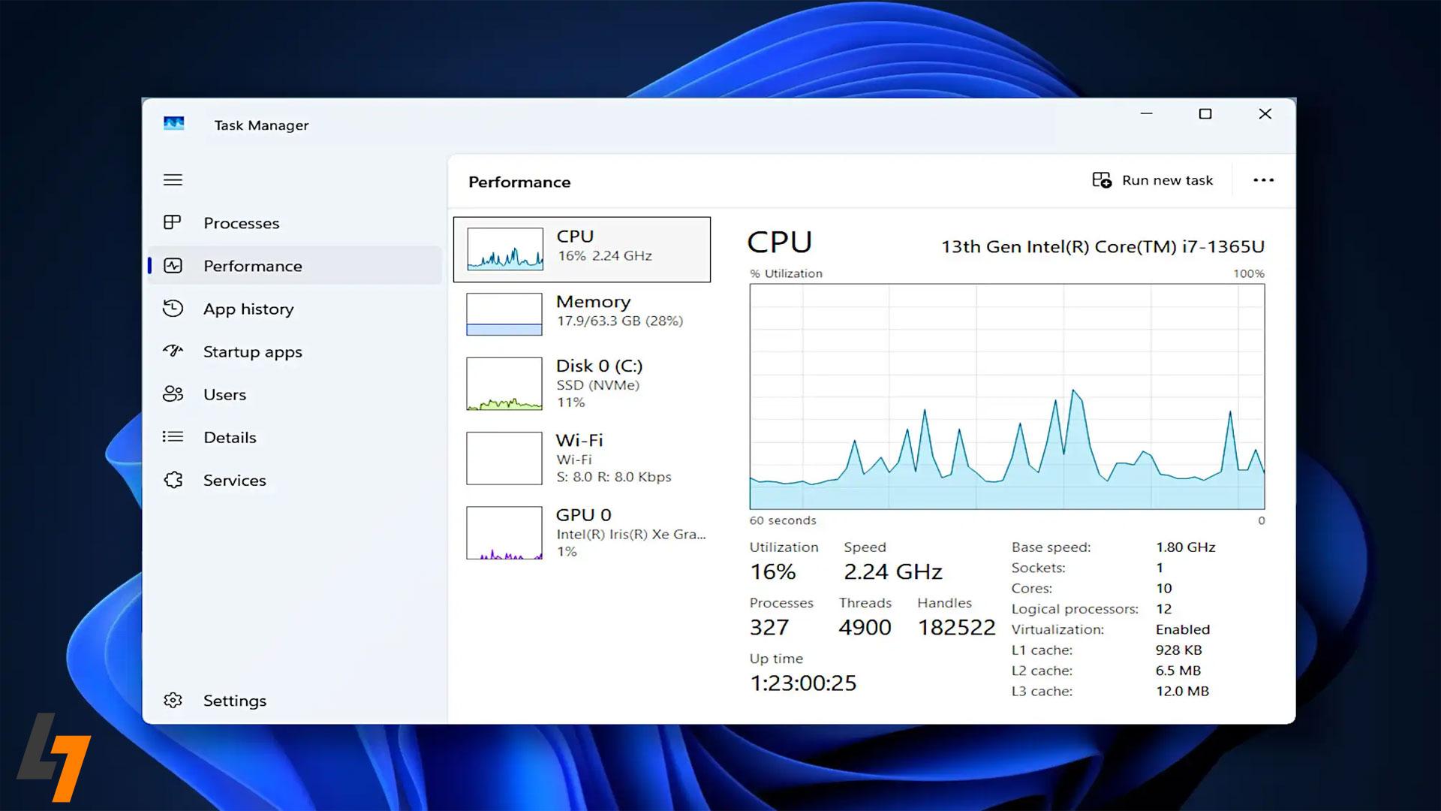This screenshot has width=1441, height=811.
Task: Click the Task Manager app icon
Action: click(173, 123)
